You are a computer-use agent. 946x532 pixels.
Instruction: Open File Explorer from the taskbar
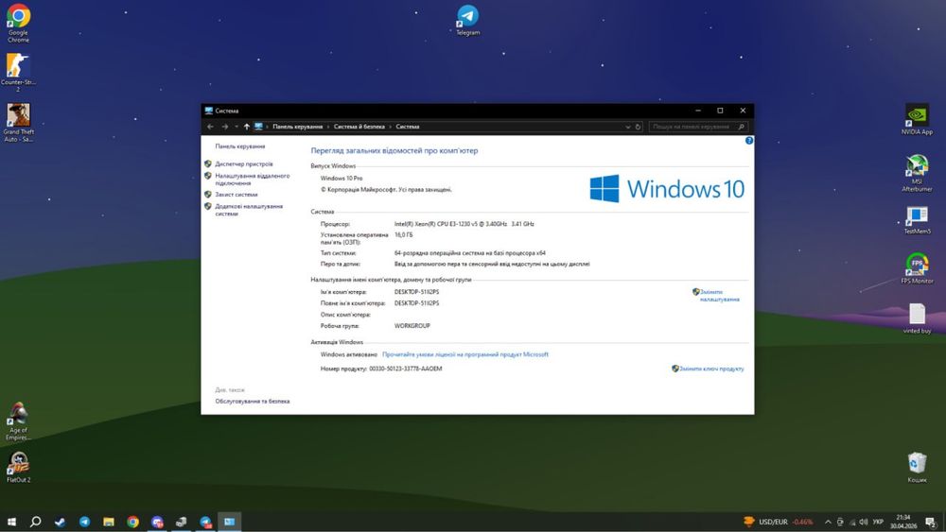(109, 522)
